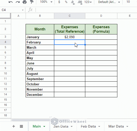Open the 100% zoom dropdown
This screenshot has height=131, width=137.
pyautogui.click(x=46, y=2)
